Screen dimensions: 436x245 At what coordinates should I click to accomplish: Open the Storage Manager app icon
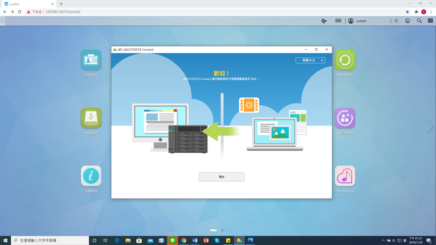(x=345, y=118)
